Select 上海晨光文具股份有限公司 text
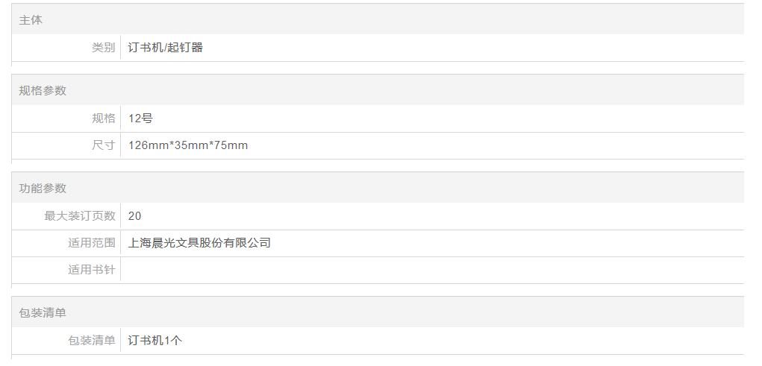The image size is (762, 366). [x=199, y=243]
